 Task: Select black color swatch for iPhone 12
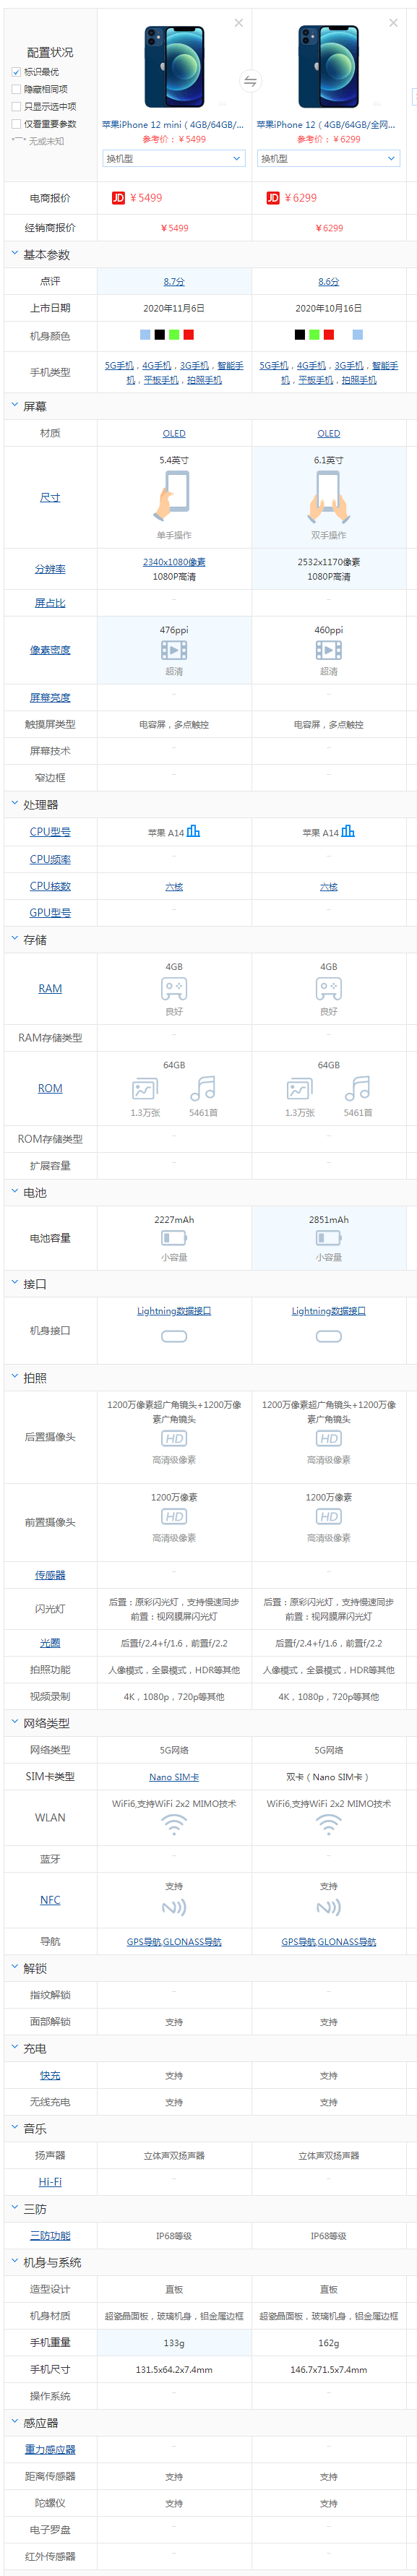coord(300,335)
